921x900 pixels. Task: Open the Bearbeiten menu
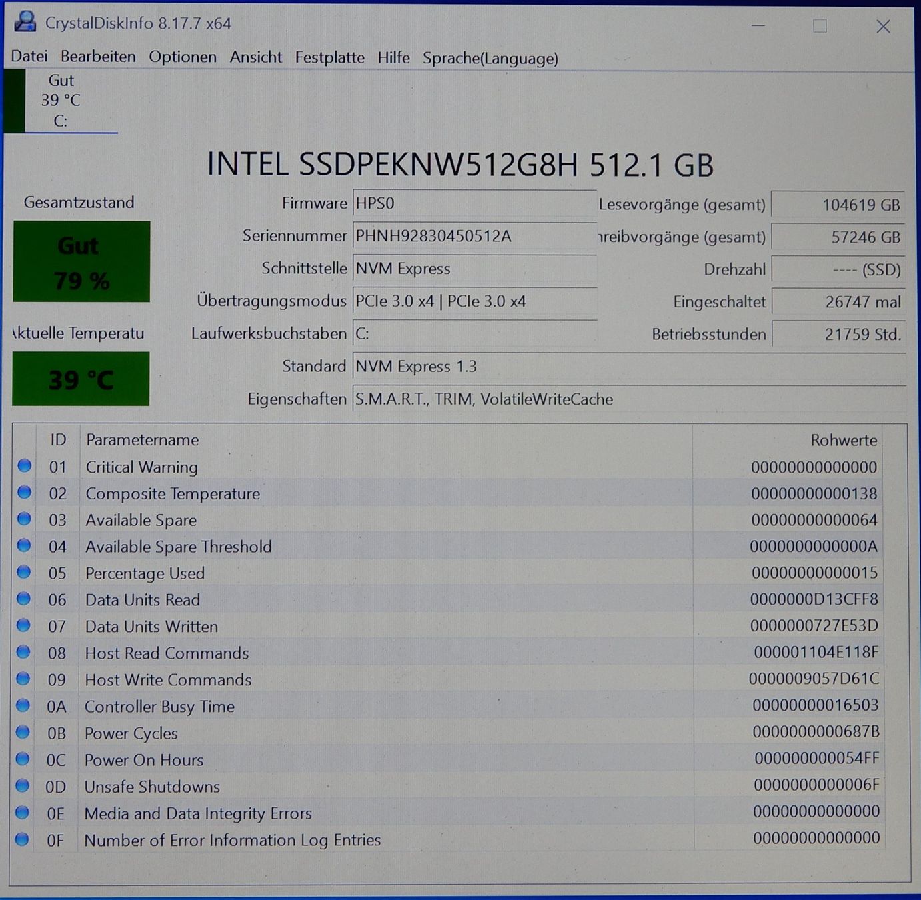(x=98, y=57)
